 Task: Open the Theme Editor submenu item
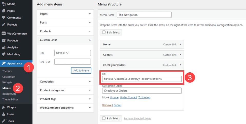tap(10, 99)
